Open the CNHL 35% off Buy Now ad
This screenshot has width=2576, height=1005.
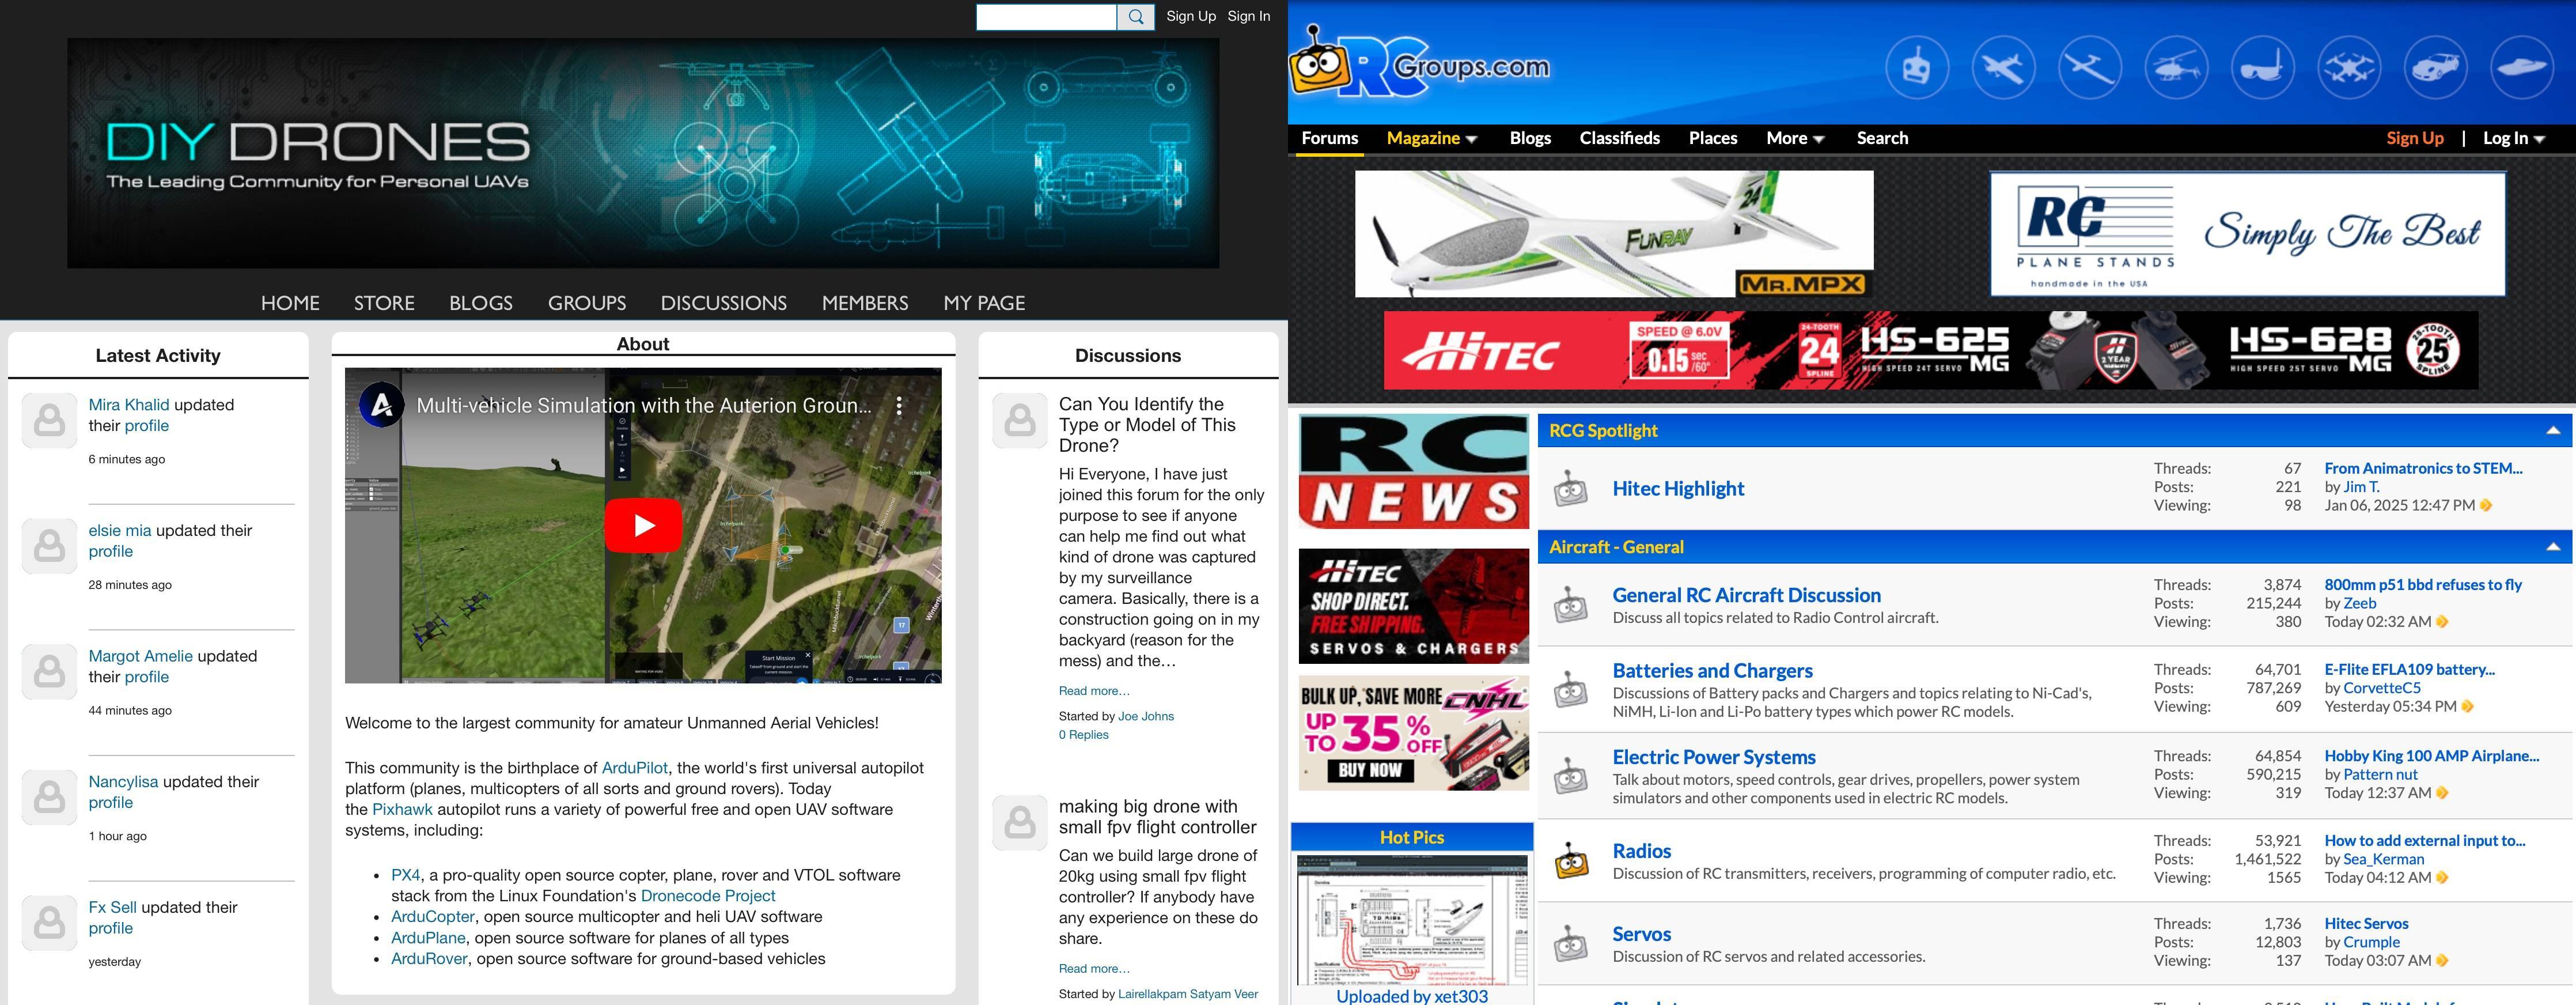coord(1413,733)
